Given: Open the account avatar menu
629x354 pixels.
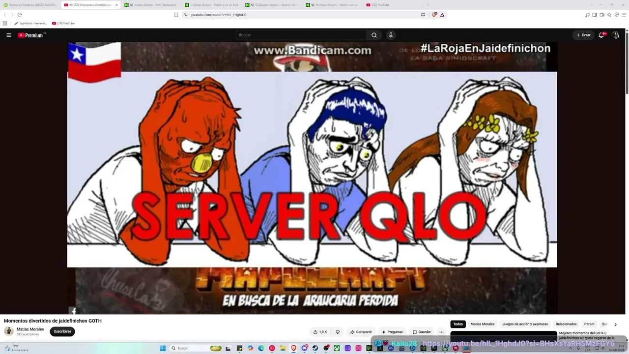Looking at the screenshot, I should pos(615,35).
